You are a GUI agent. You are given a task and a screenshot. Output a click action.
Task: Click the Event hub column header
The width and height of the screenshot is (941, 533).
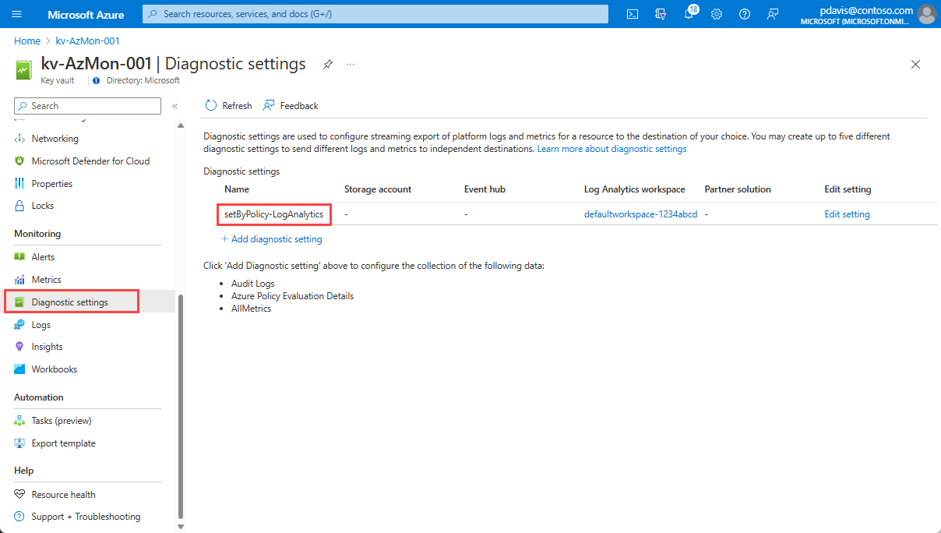[x=485, y=189]
